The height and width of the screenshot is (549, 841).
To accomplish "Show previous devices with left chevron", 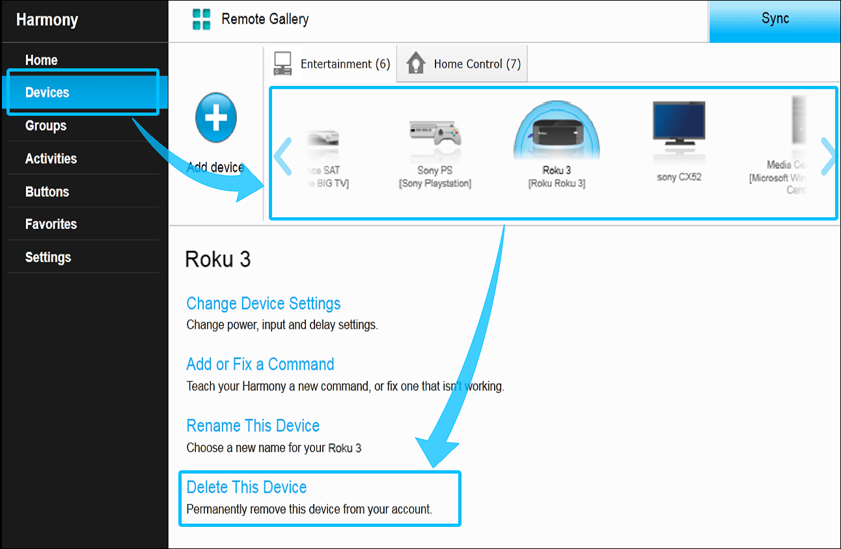I will click(283, 156).
